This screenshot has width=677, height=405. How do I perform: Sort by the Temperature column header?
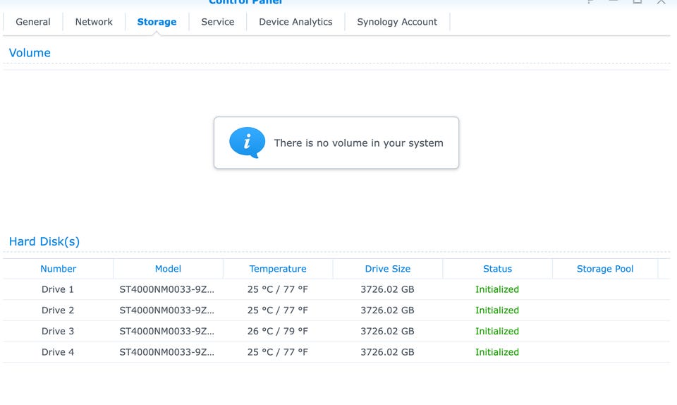(x=278, y=269)
